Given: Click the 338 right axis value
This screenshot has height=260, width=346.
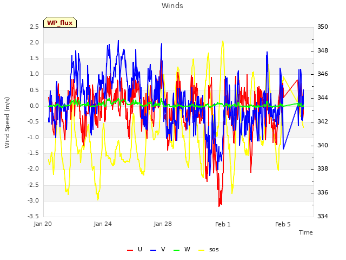Looking at the screenshot, I should [x=323, y=169].
